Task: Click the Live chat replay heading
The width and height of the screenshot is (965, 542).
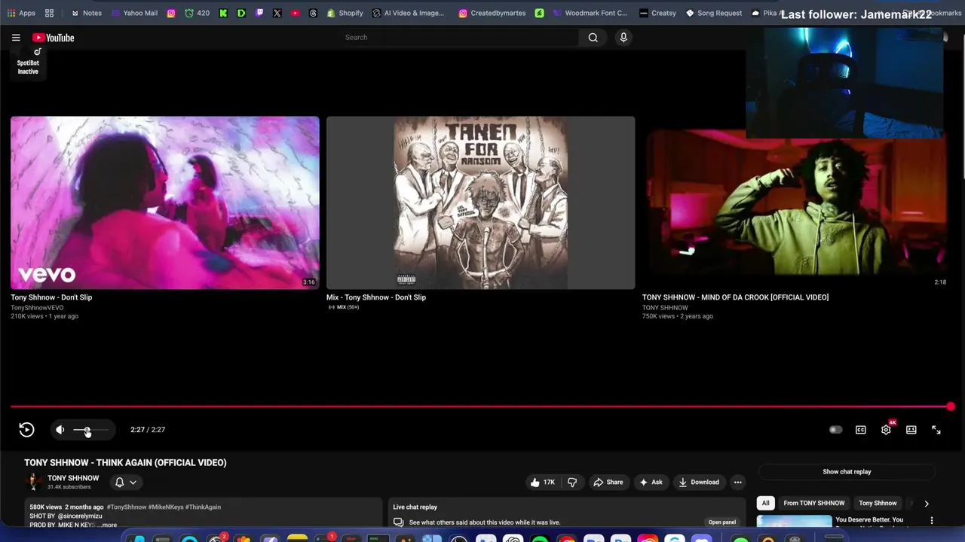Action: (415, 507)
